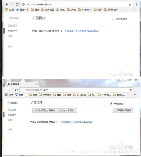Show more bookmarks in the lower window
The height and width of the screenshot is (157, 141).
pos(135,95)
